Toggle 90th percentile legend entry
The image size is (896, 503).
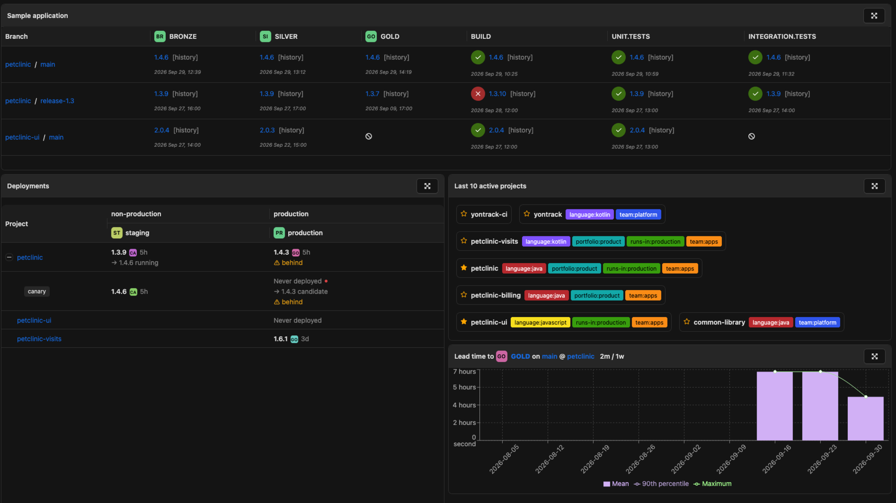coord(661,484)
